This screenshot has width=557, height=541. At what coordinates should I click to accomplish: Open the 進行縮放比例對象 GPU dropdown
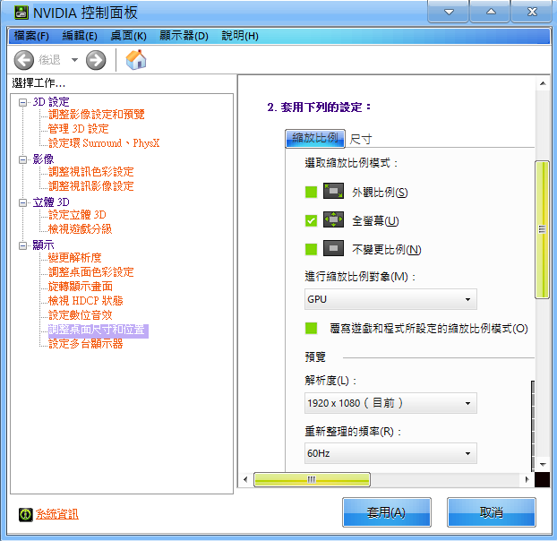(390, 299)
